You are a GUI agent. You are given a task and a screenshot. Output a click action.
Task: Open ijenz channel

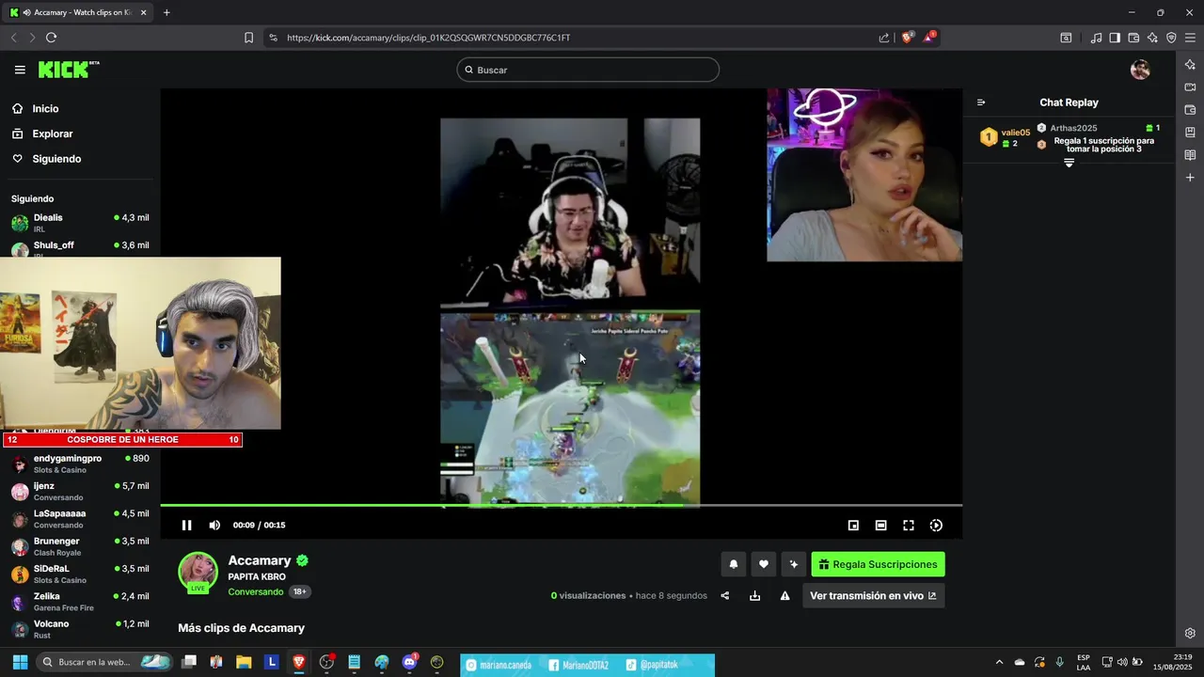(x=80, y=491)
